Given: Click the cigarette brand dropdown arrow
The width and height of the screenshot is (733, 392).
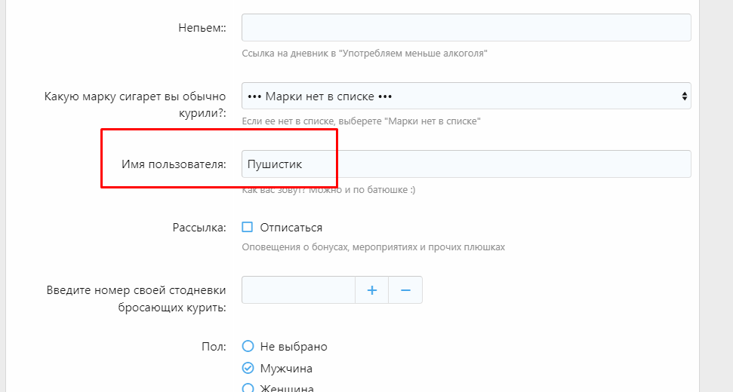Looking at the screenshot, I should coord(684,96).
